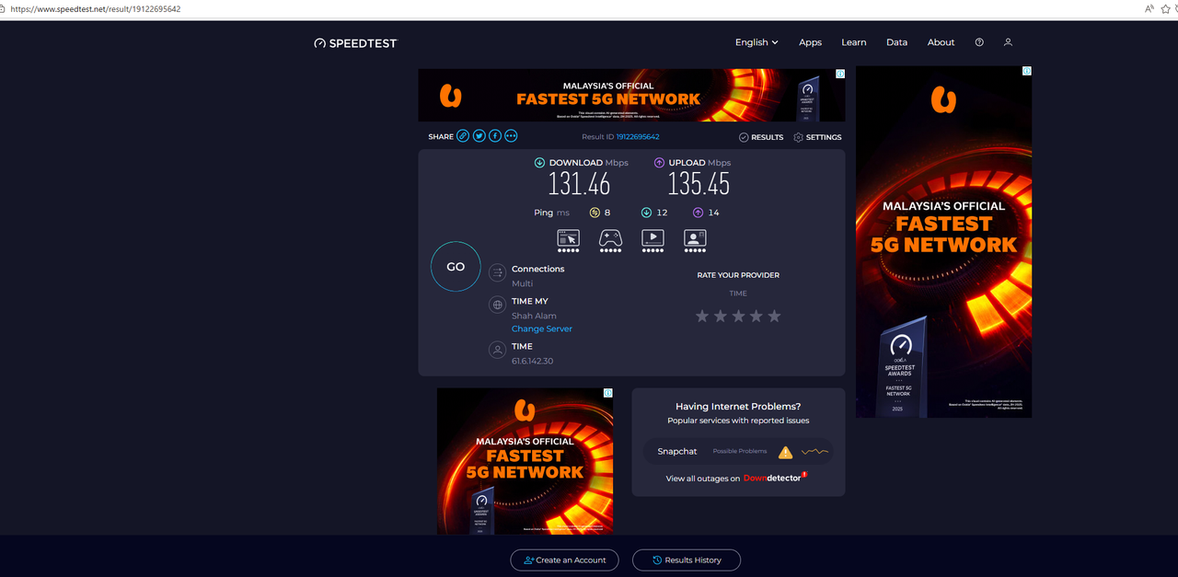Copy result link via share link icon
The width and height of the screenshot is (1178, 577).
pos(463,136)
